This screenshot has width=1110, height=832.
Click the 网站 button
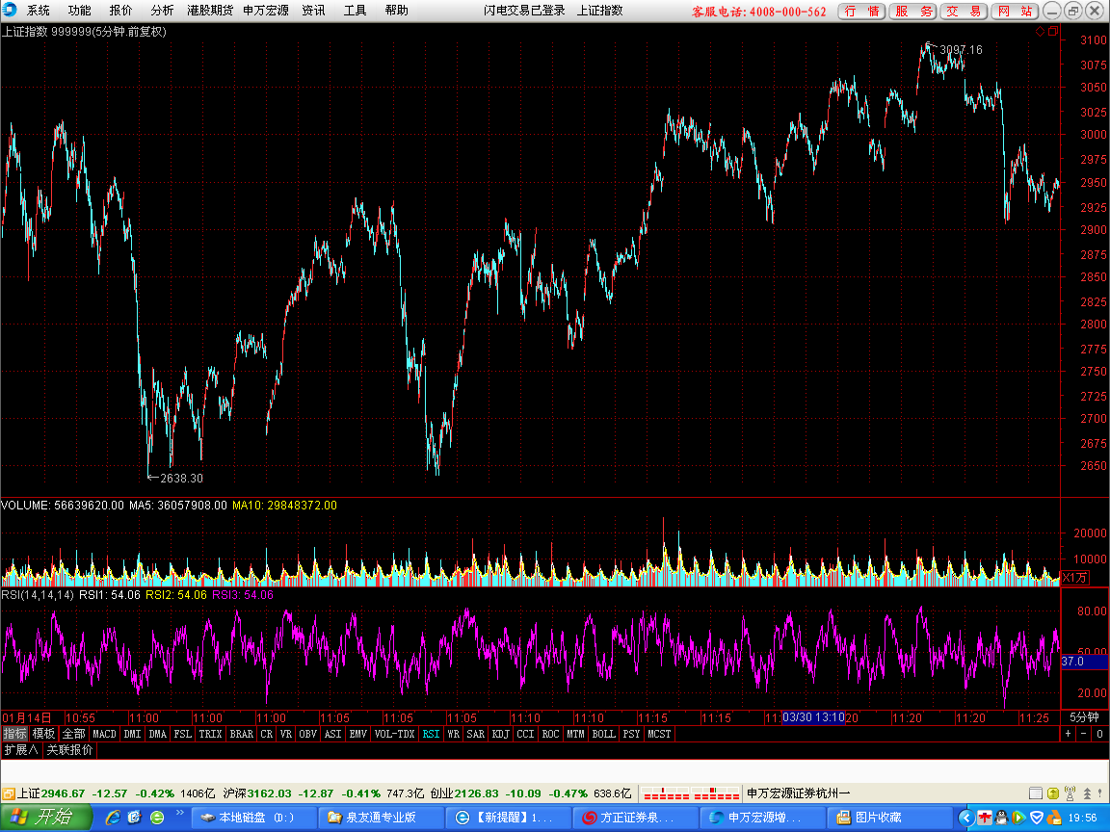click(1015, 12)
